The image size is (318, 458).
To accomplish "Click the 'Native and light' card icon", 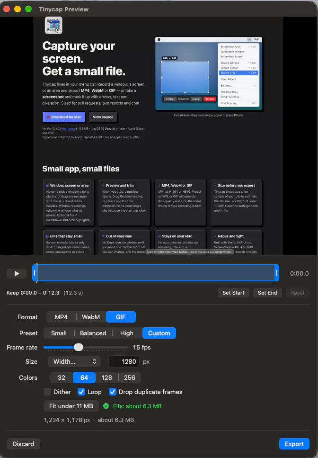I will coord(215,236).
